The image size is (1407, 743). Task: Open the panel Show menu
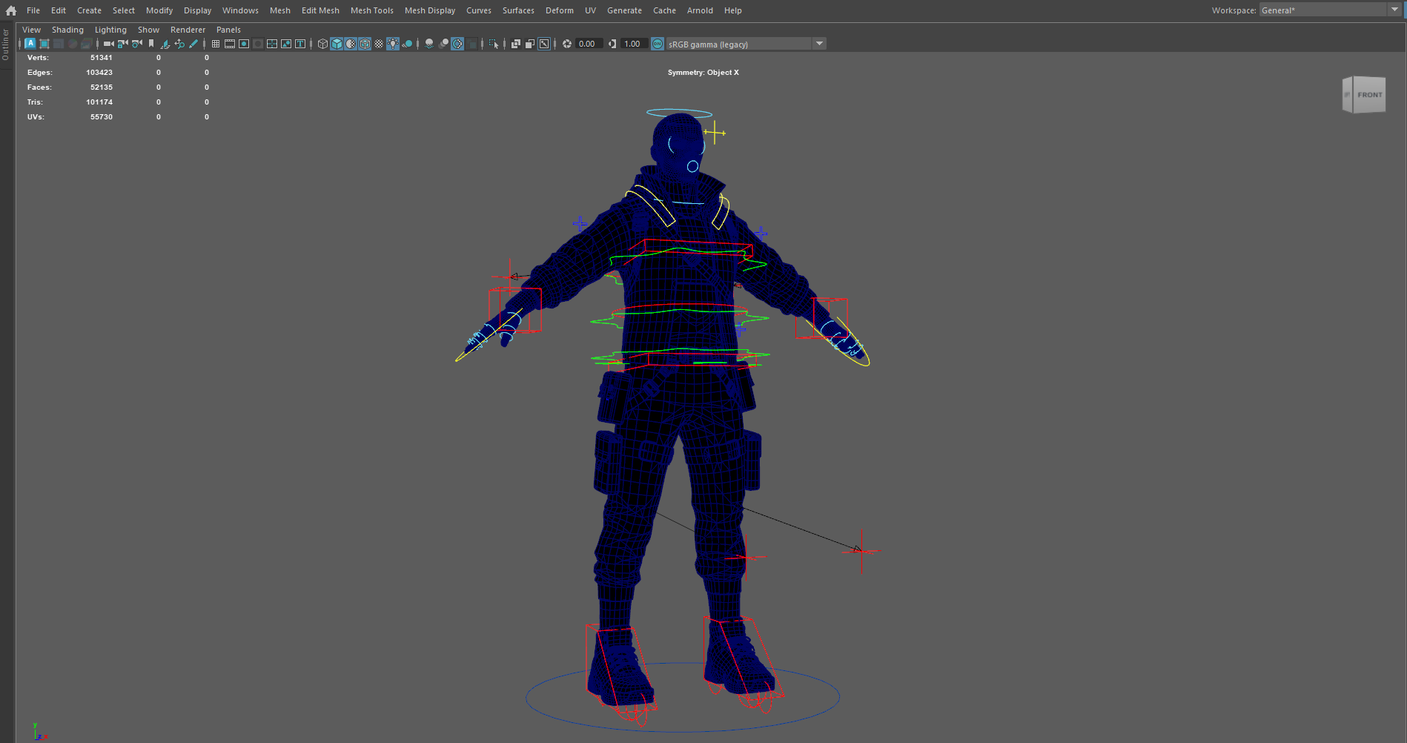pos(148,30)
